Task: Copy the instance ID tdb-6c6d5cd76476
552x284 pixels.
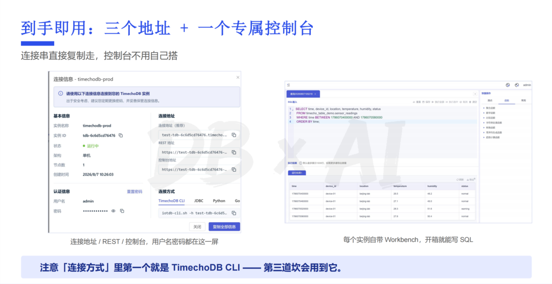Action: coord(121,135)
